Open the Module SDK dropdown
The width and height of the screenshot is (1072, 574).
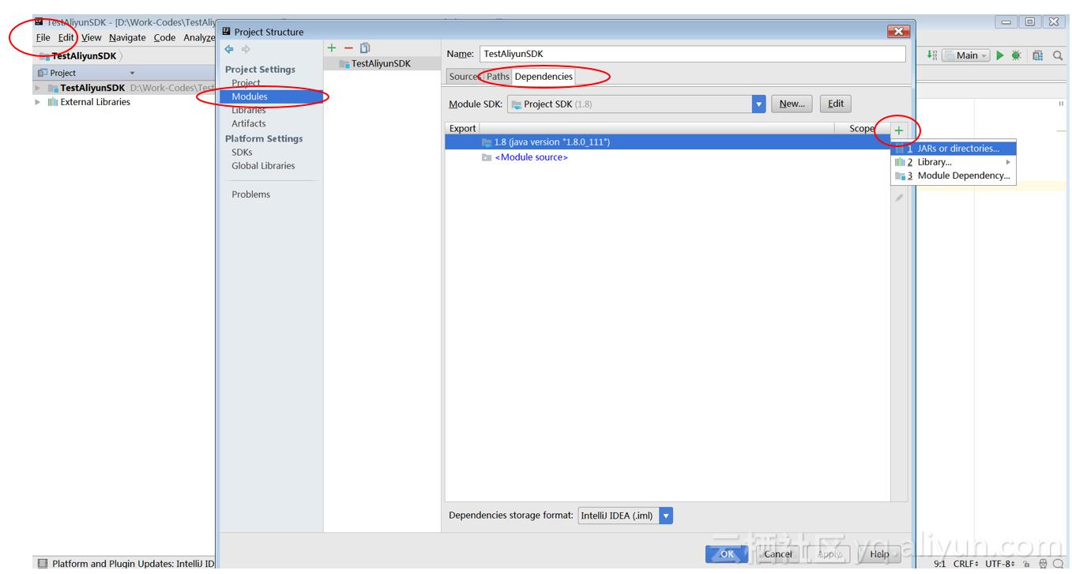(x=759, y=104)
